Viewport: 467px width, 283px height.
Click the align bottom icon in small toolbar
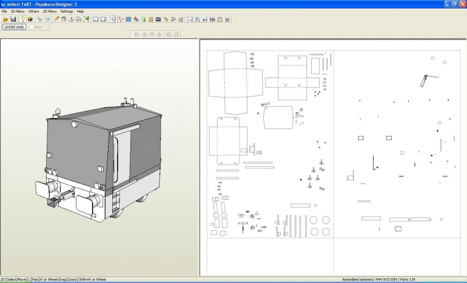[160, 35]
